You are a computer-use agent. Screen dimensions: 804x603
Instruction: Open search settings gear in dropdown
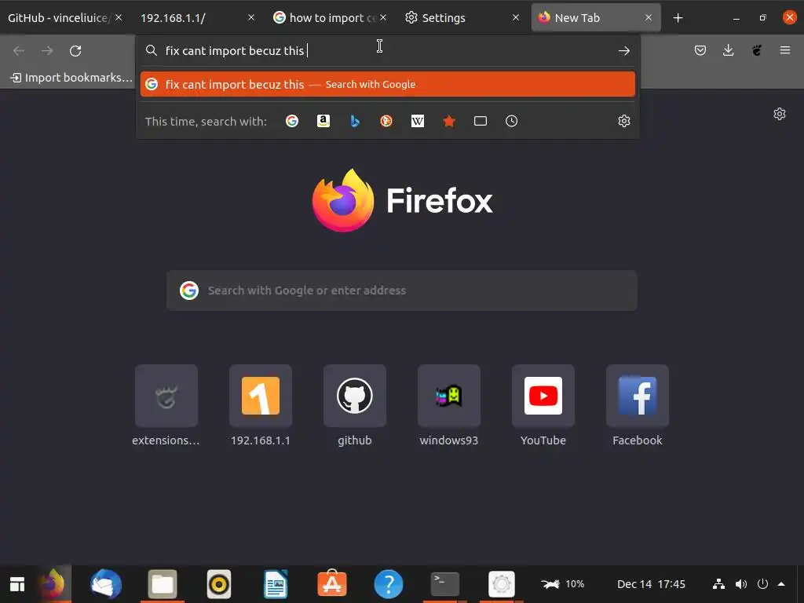tap(623, 121)
